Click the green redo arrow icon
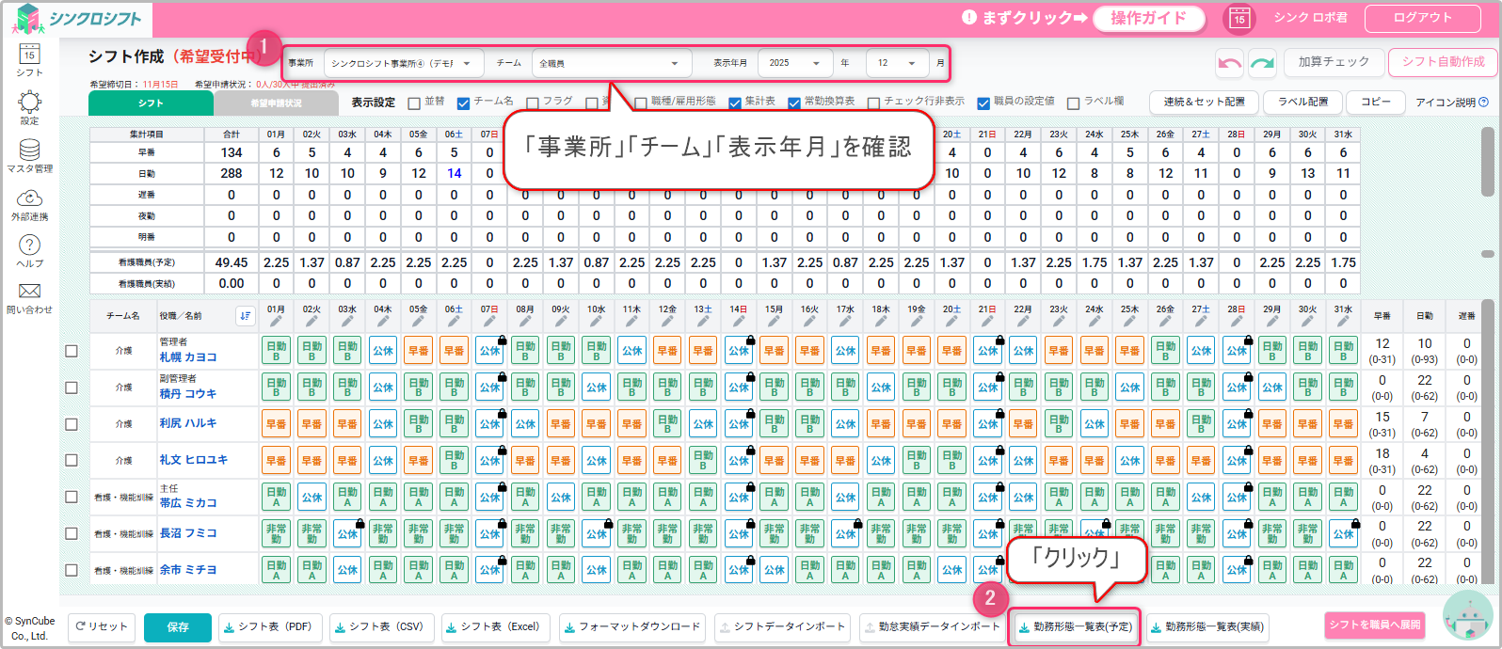 click(x=1262, y=62)
